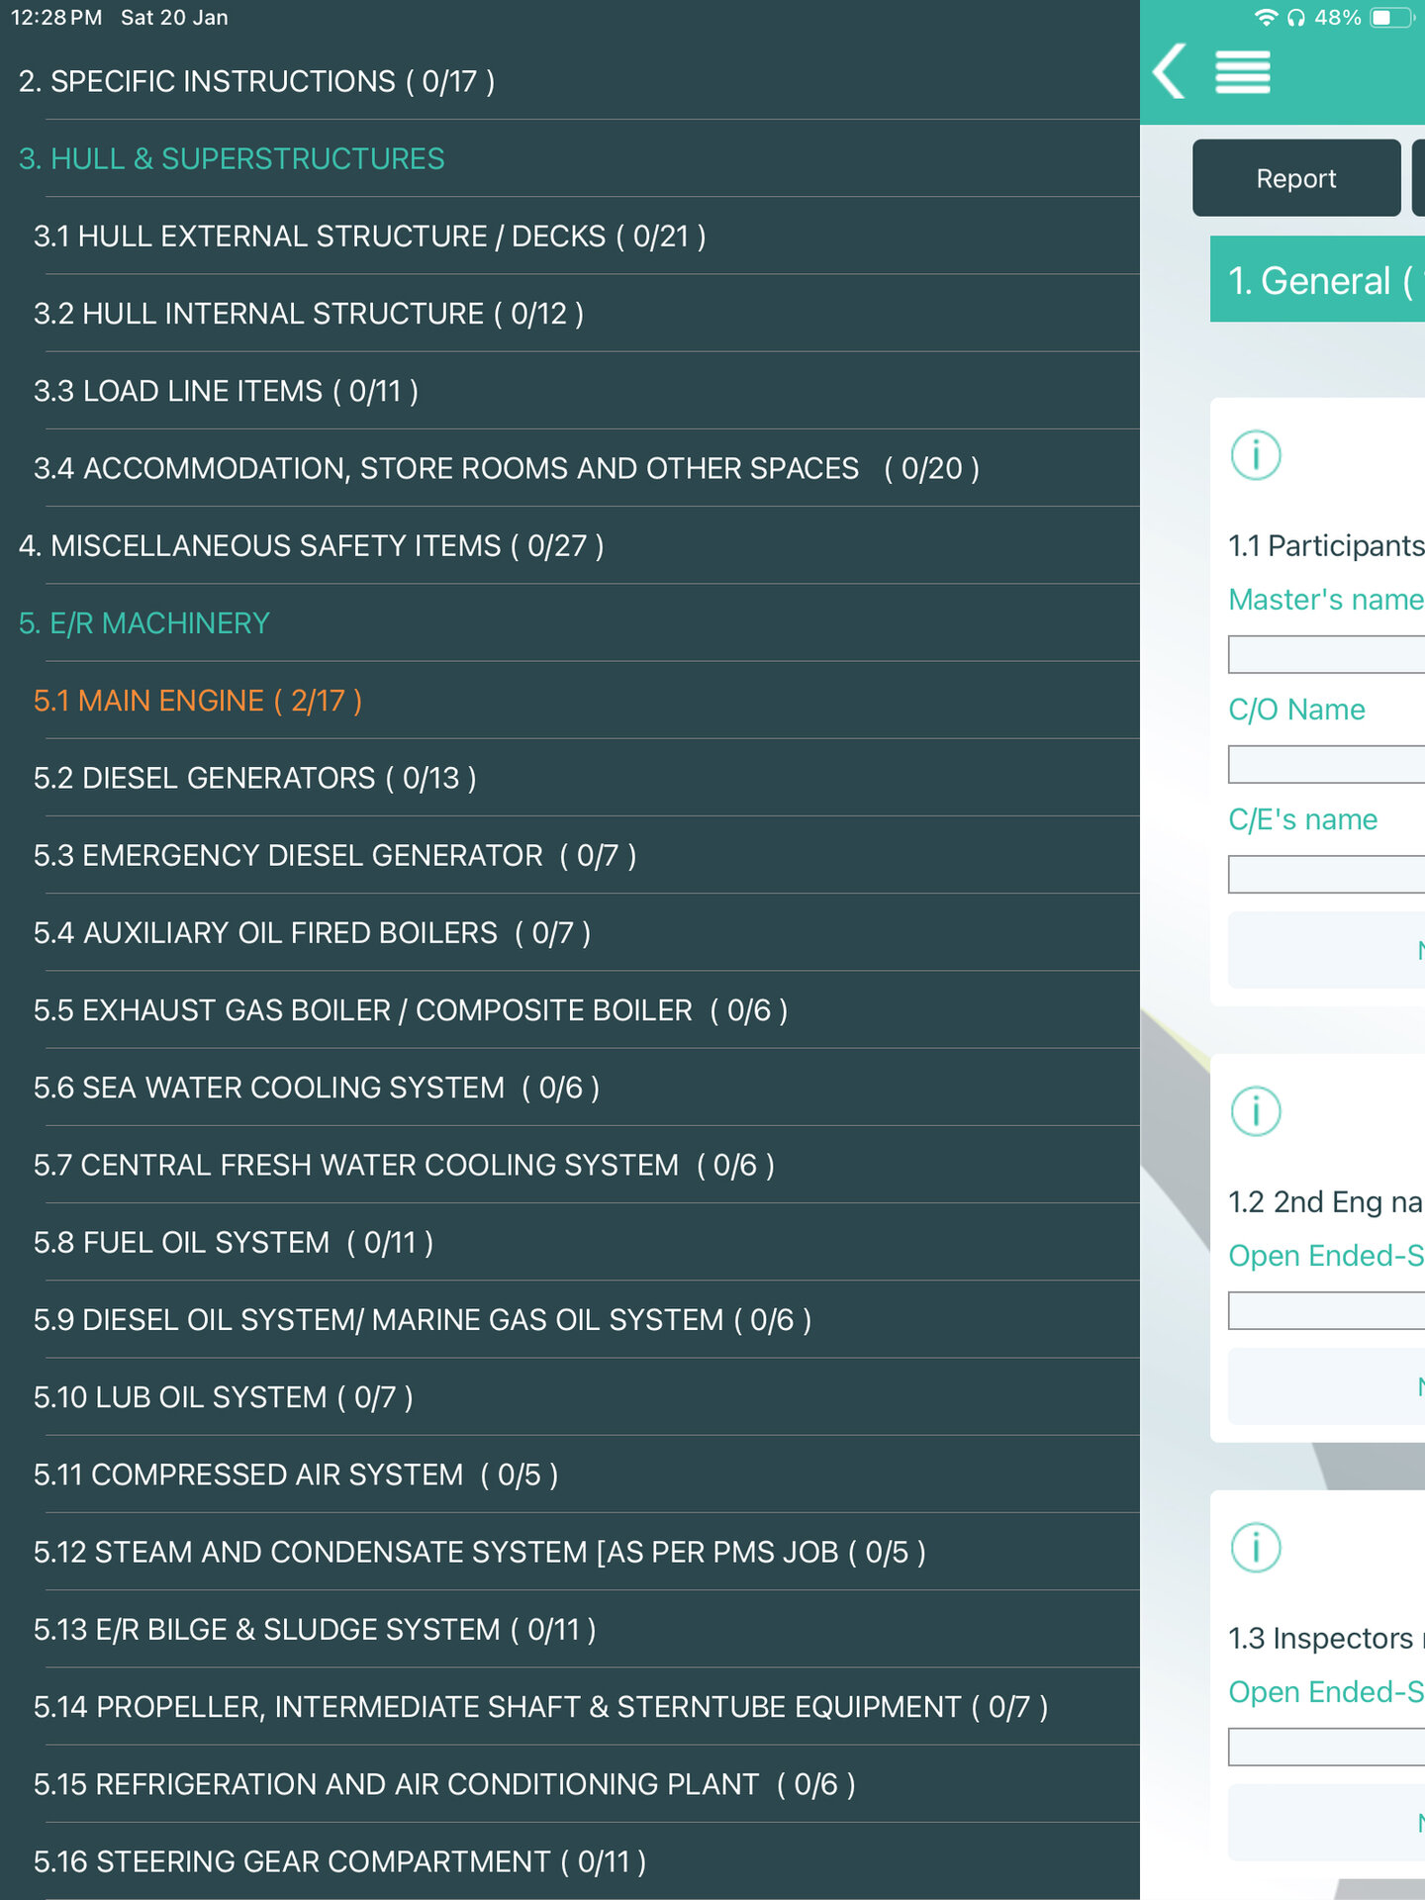Viewport: 1425px width, 1900px height.
Task: Select 4. MISCELLANEOUS SAFETY ITEMS
Action: [x=311, y=545]
